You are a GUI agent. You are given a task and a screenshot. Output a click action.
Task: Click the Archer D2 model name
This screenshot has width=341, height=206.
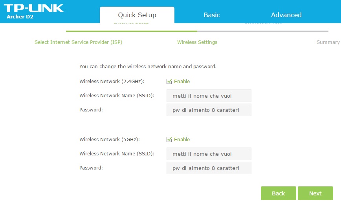(20, 17)
